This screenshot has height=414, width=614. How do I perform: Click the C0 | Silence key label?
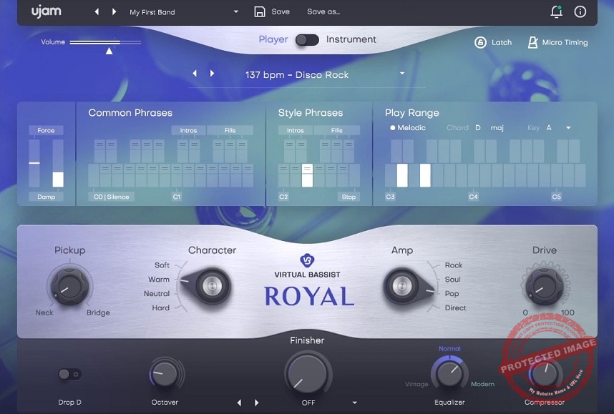coord(112,197)
